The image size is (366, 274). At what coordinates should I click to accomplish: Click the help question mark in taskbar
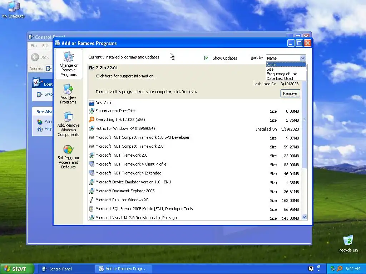tap(311, 269)
